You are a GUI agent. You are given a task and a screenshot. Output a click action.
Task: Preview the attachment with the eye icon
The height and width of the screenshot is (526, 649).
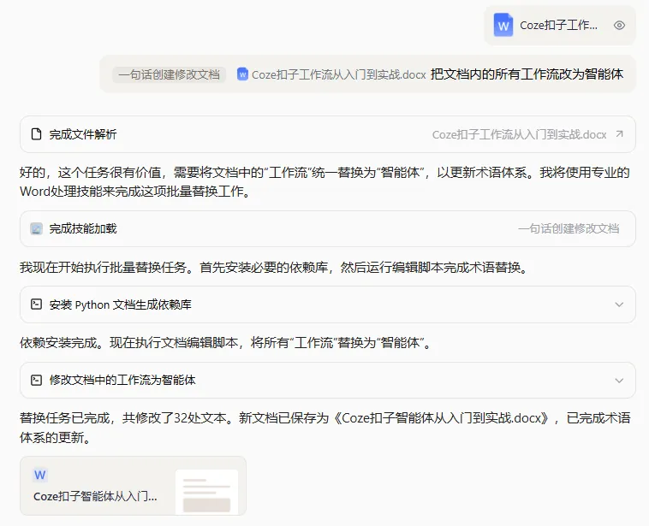pyautogui.click(x=619, y=25)
